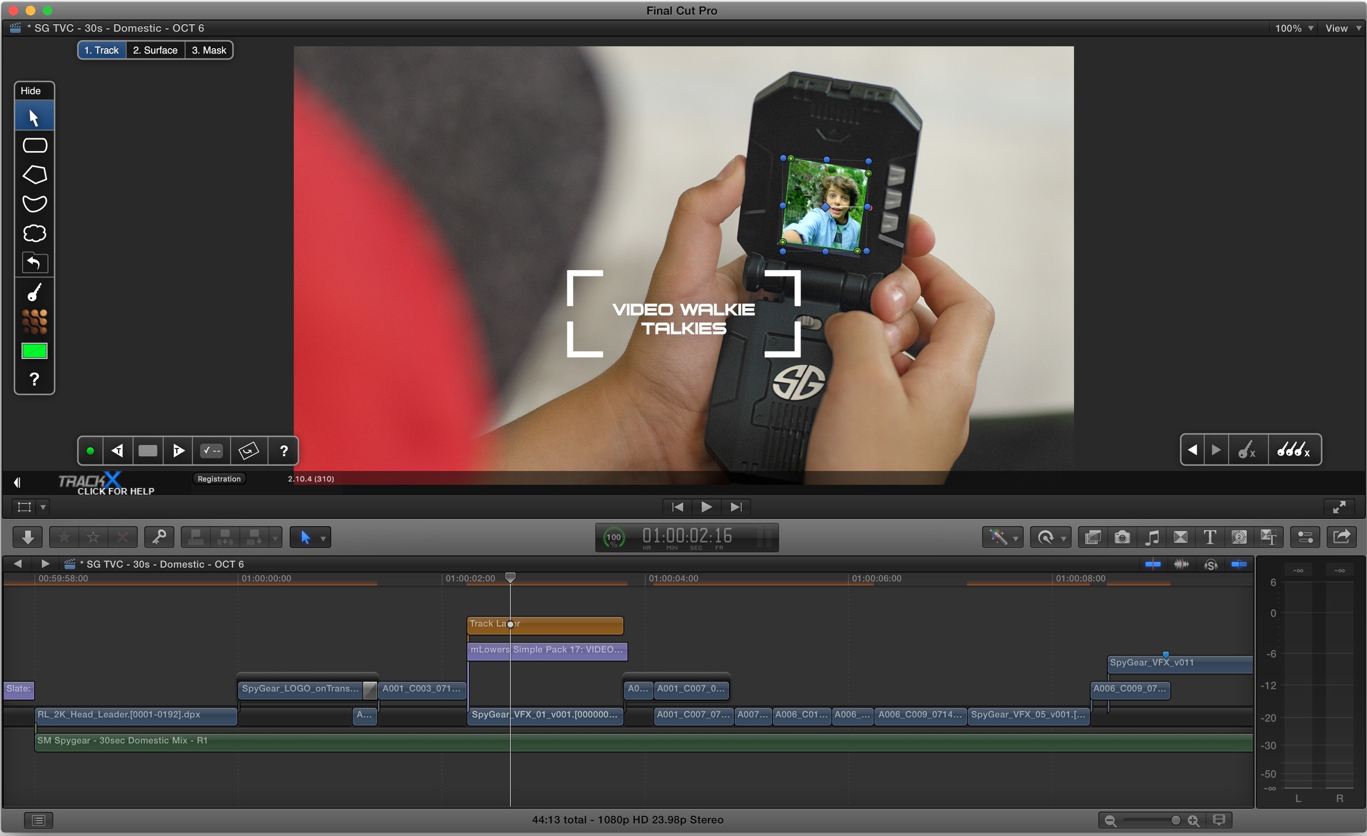
Task: Open enhancements magic wand dropdown
Action: click(x=1002, y=537)
